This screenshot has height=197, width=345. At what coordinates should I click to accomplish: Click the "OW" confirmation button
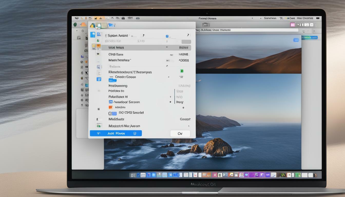180,133
